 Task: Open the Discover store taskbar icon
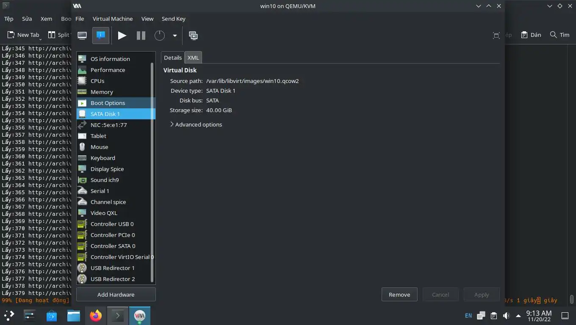(x=52, y=315)
